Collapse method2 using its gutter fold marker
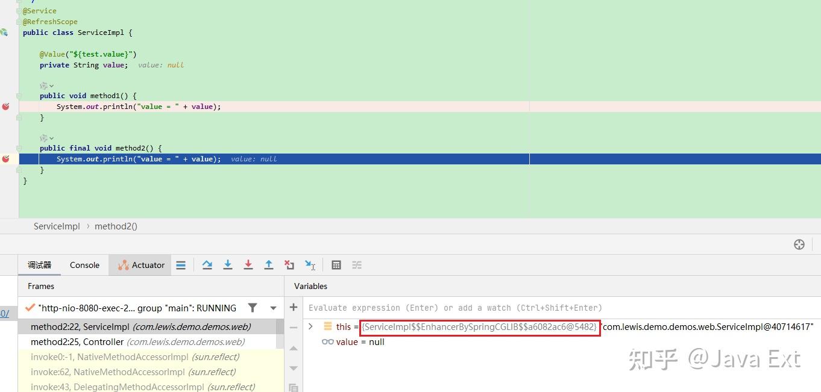821x392 pixels. (19, 148)
